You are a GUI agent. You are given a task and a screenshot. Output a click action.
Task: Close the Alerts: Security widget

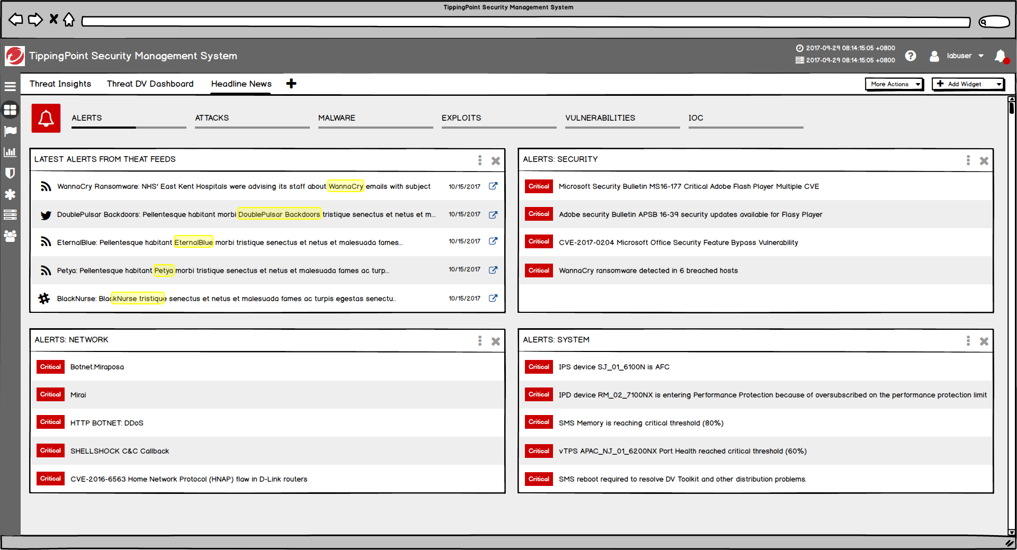tap(984, 161)
